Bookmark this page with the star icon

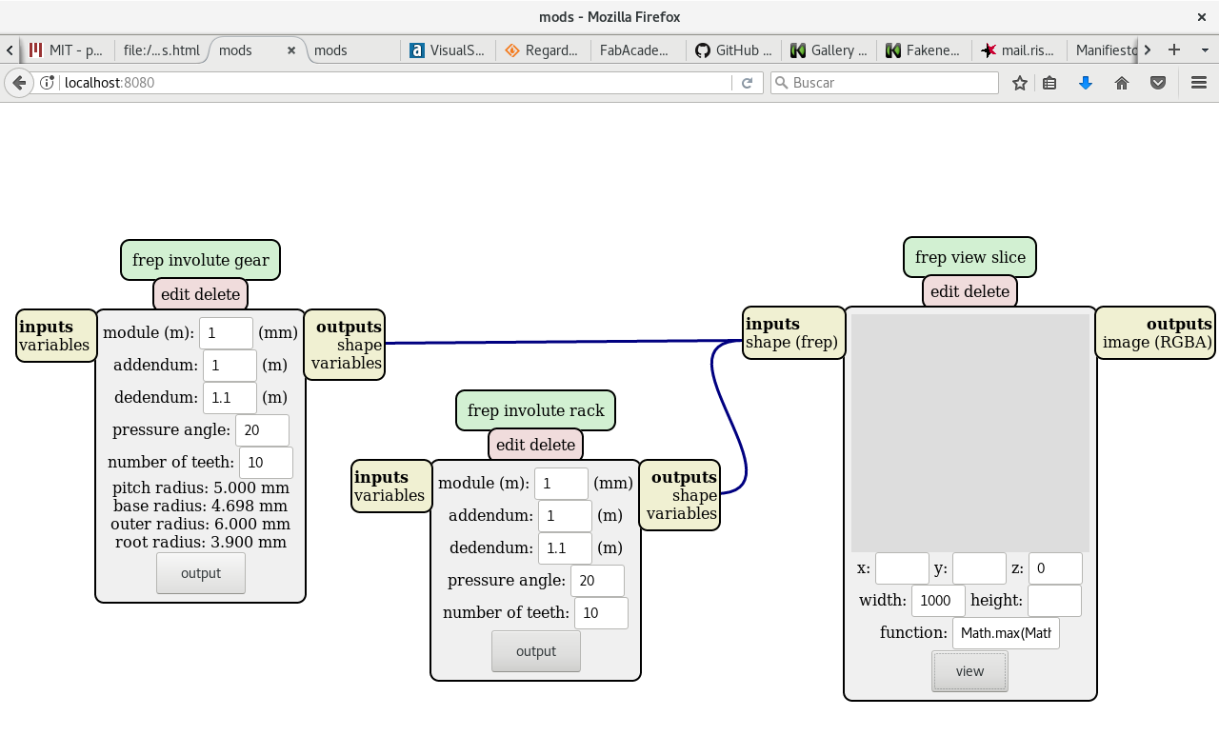tap(1020, 83)
